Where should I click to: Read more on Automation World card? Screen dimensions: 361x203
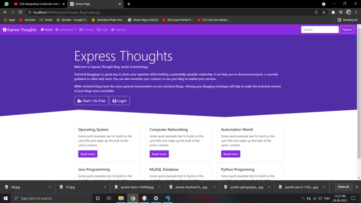click(x=231, y=154)
